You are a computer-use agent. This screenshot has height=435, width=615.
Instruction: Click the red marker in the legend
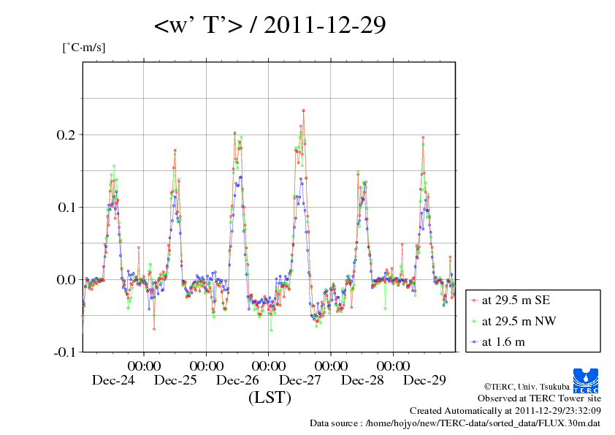474,300
